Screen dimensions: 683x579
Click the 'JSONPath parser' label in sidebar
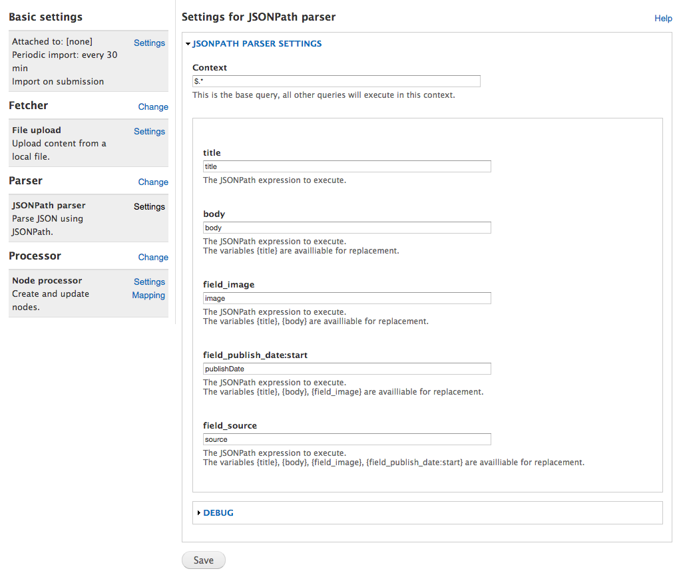click(49, 206)
